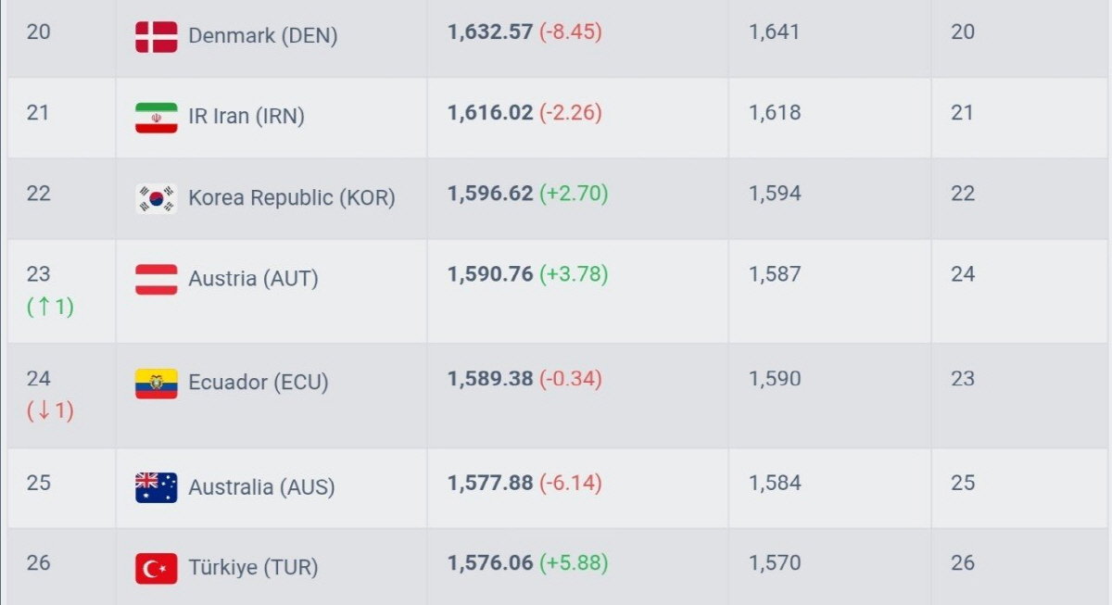Open the IR Iran (IRN) team link
The width and height of the screenshot is (1112, 605).
246,117
